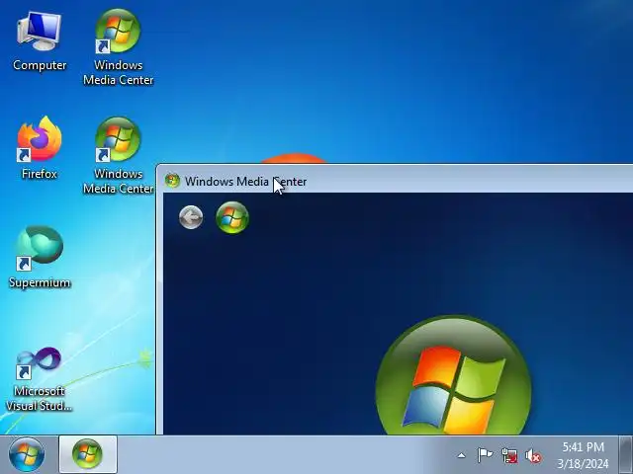Viewport: 633px width, 474px height.
Task: Click the back arrow in Media Center
Action: 191,217
